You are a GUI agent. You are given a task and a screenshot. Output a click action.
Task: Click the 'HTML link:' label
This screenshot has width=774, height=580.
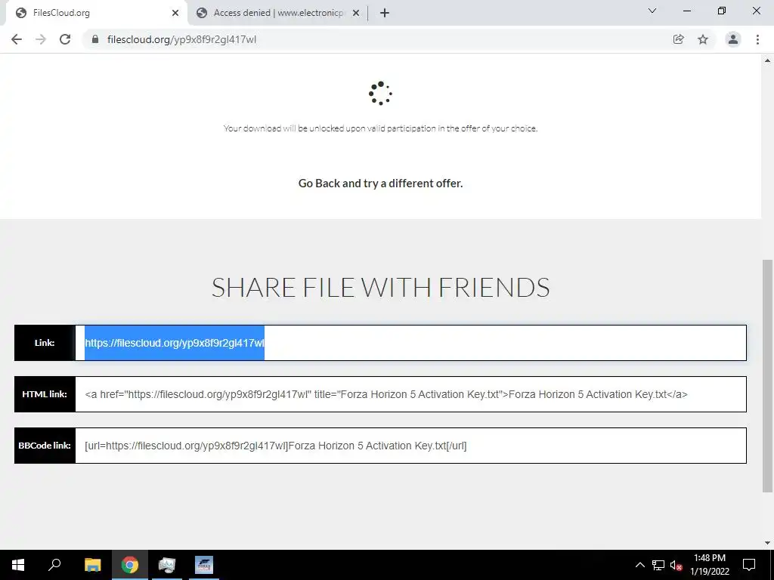click(x=45, y=394)
